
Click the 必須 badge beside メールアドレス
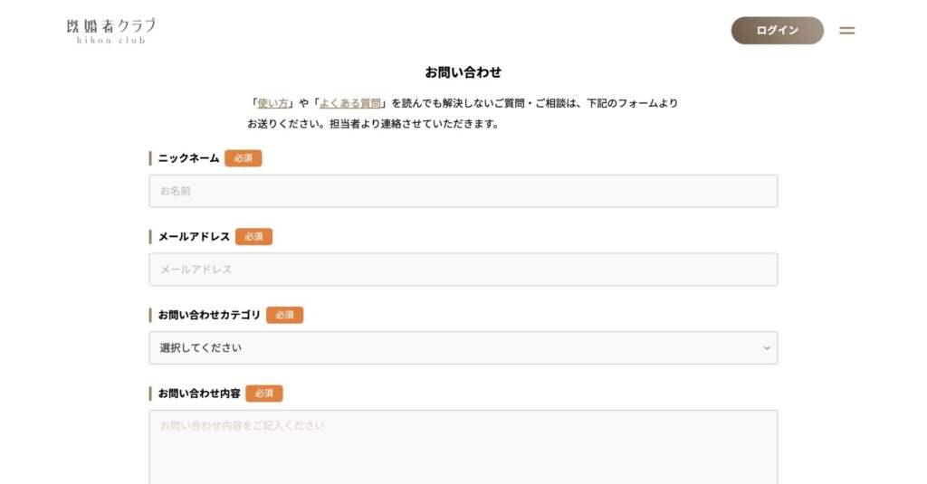pos(253,237)
